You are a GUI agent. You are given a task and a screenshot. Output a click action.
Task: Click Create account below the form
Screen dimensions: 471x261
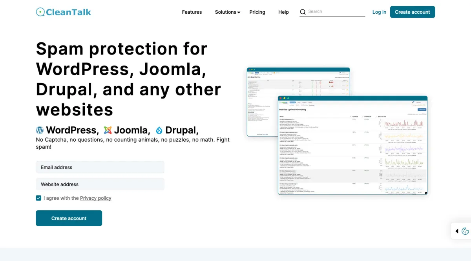[69, 218]
